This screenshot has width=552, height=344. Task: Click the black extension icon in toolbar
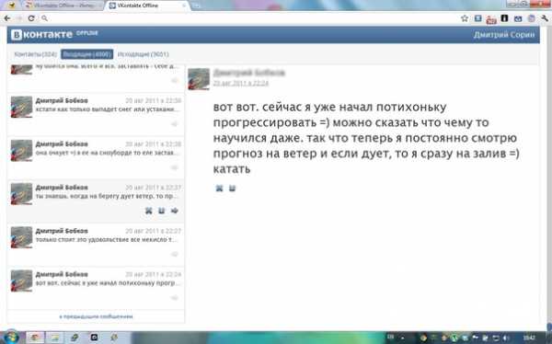pos(504,18)
